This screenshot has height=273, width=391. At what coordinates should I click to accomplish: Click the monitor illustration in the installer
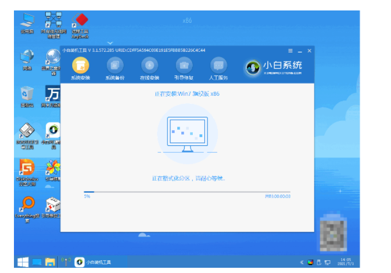[187, 134]
